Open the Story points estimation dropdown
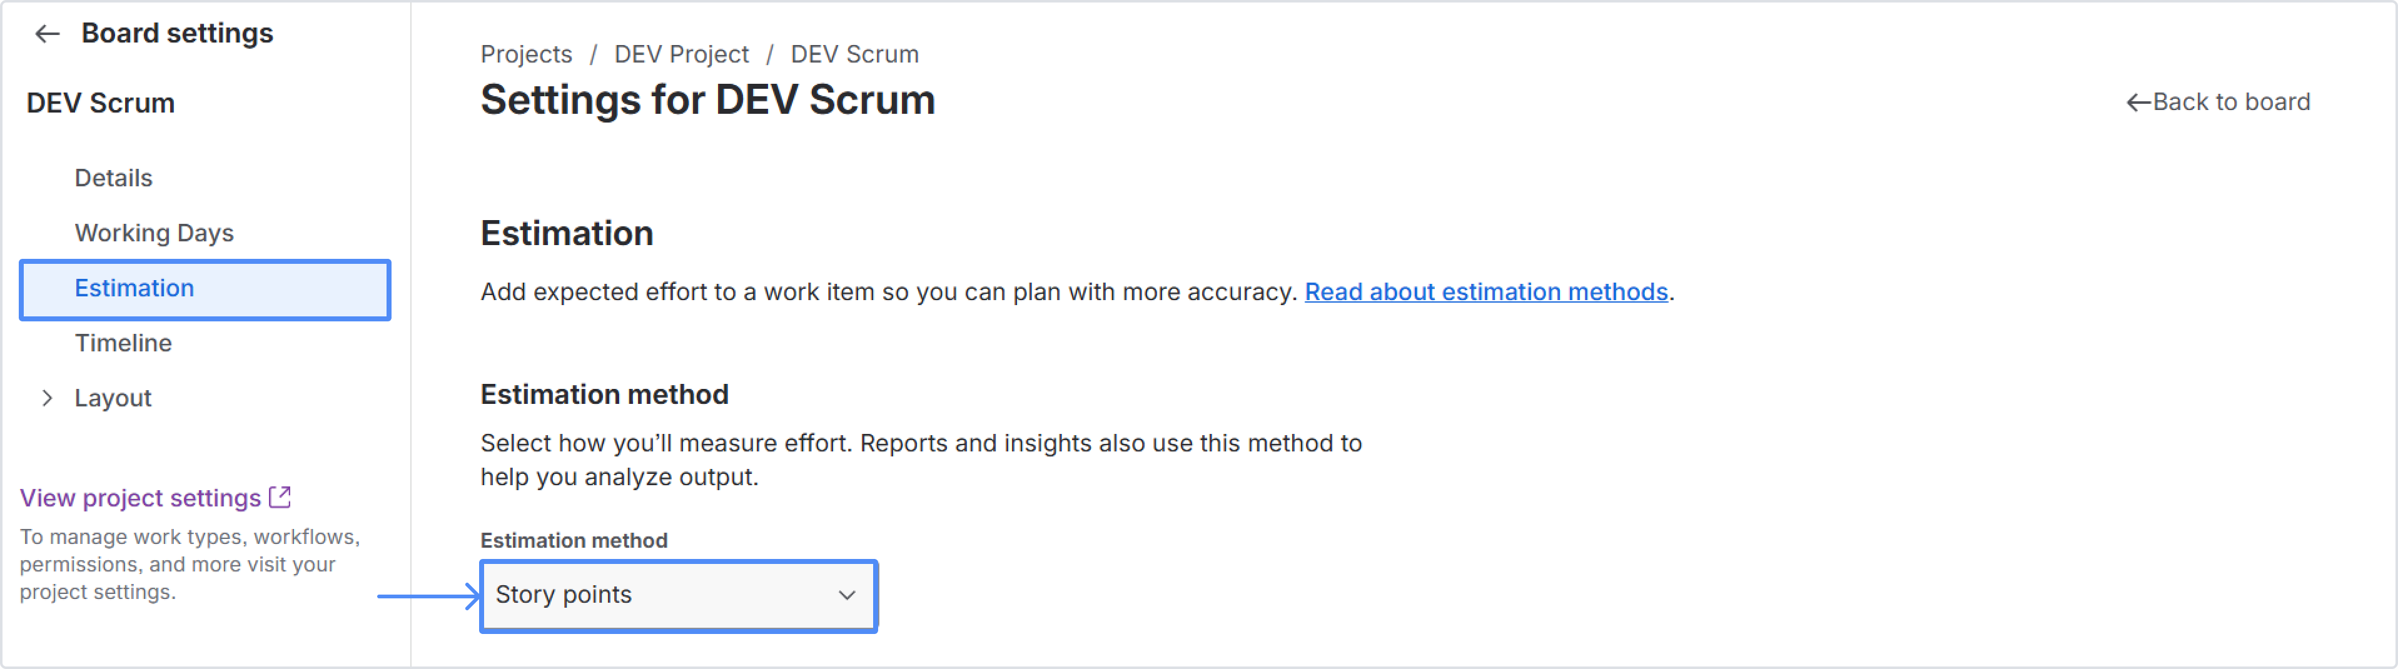 coord(677,595)
